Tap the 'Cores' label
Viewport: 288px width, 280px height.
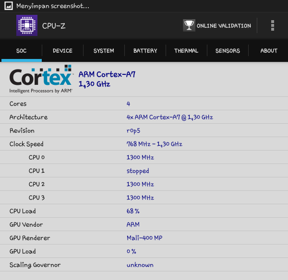click(18, 104)
